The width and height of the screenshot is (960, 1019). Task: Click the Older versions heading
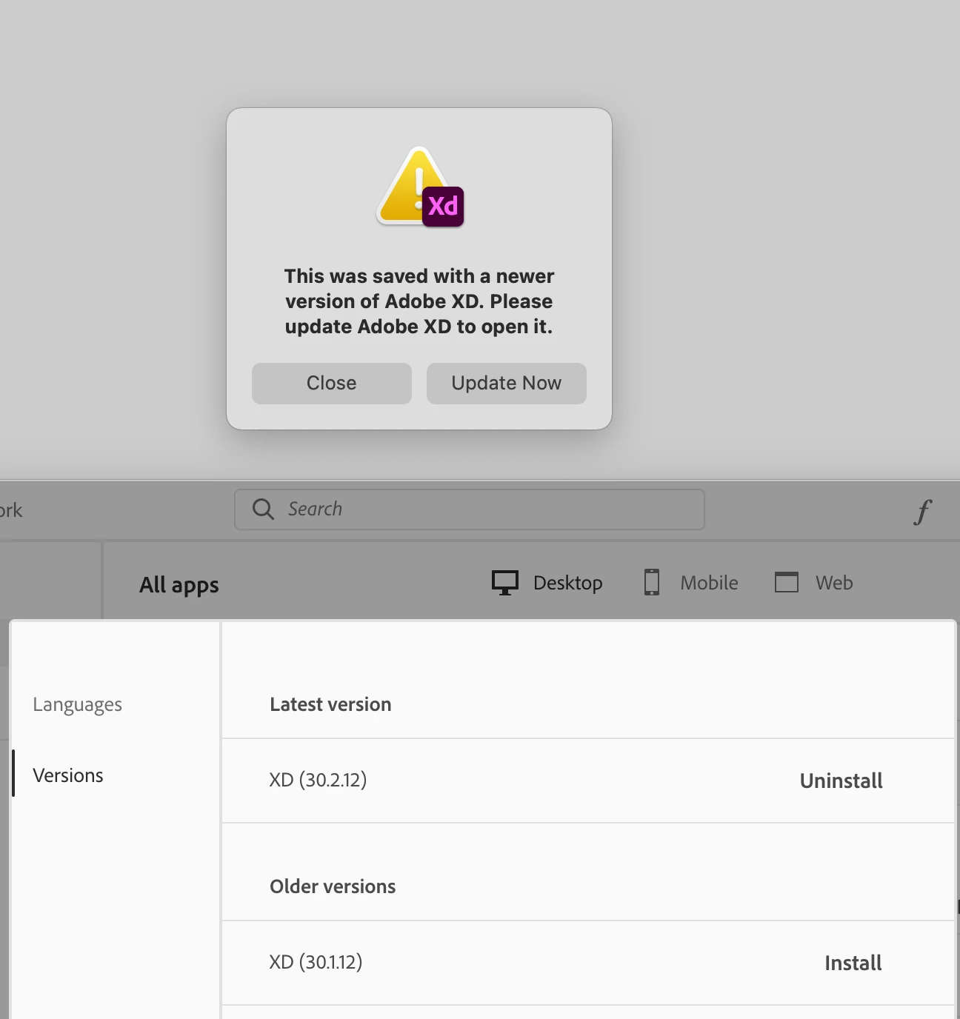333,886
